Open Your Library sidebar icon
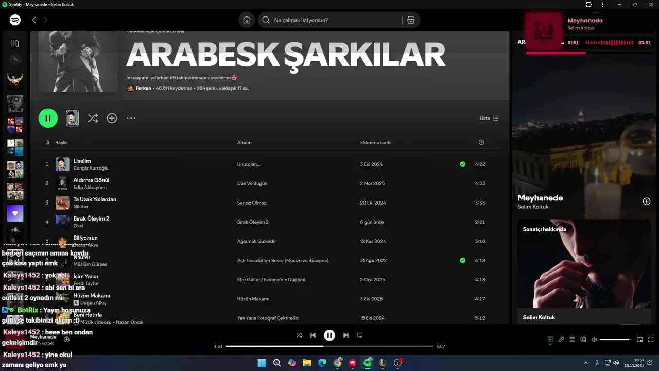This screenshot has height=371, width=659. point(15,44)
